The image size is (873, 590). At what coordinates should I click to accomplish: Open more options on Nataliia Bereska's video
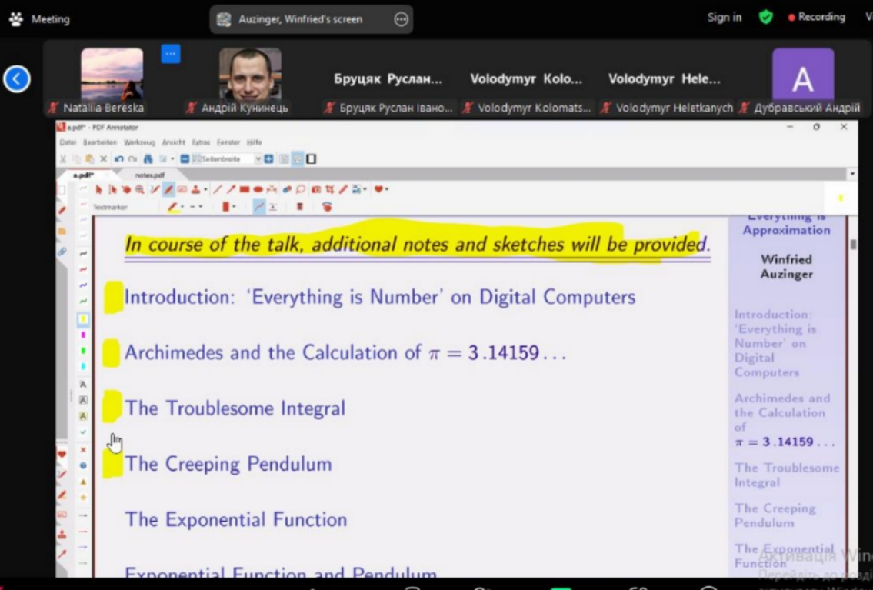(170, 54)
